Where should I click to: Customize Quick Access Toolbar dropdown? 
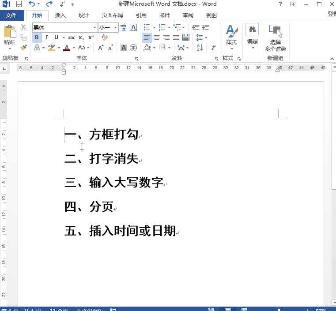point(73,4)
